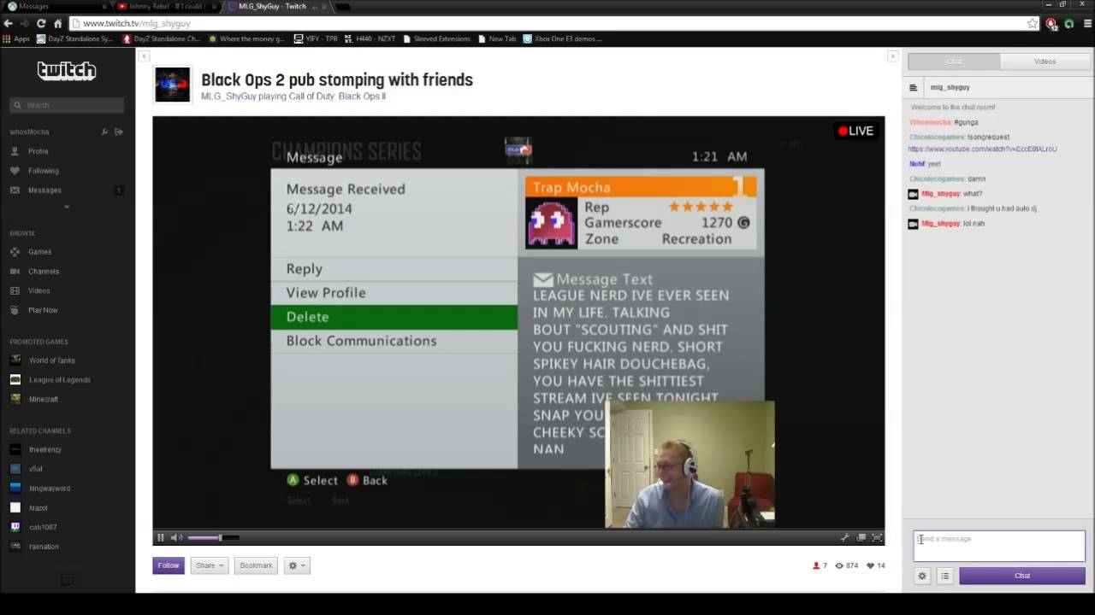Go back in browser
The height and width of the screenshot is (615, 1095).
(8, 24)
